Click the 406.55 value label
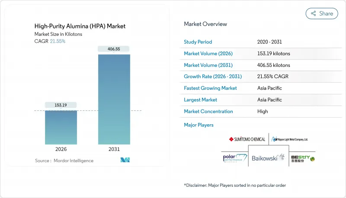 tap(115, 49)
